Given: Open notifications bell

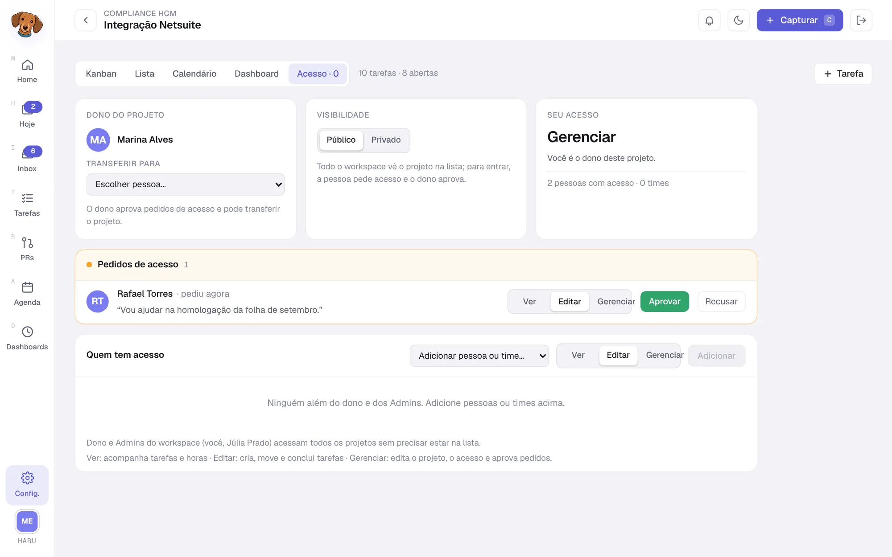Looking at the screenshot, I should click(709, 20).
